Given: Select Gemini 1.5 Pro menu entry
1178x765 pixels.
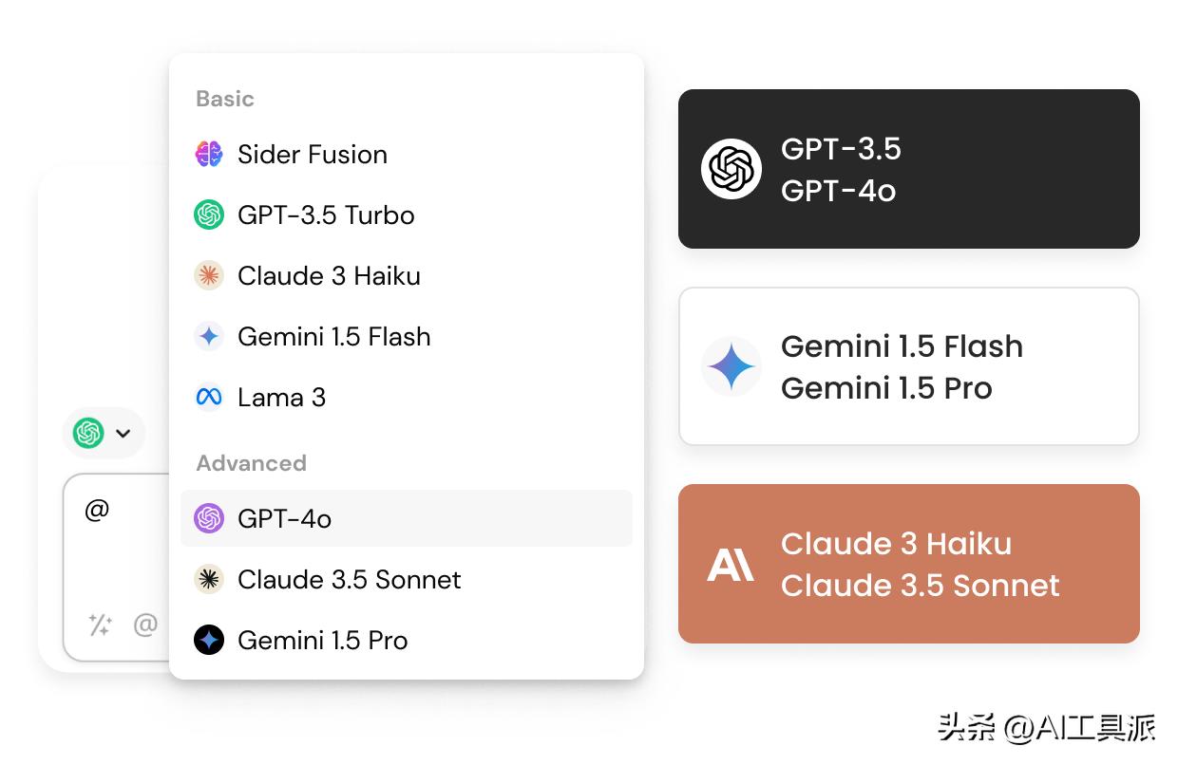Looking at the screenshot, I should (x=323, y=640).
